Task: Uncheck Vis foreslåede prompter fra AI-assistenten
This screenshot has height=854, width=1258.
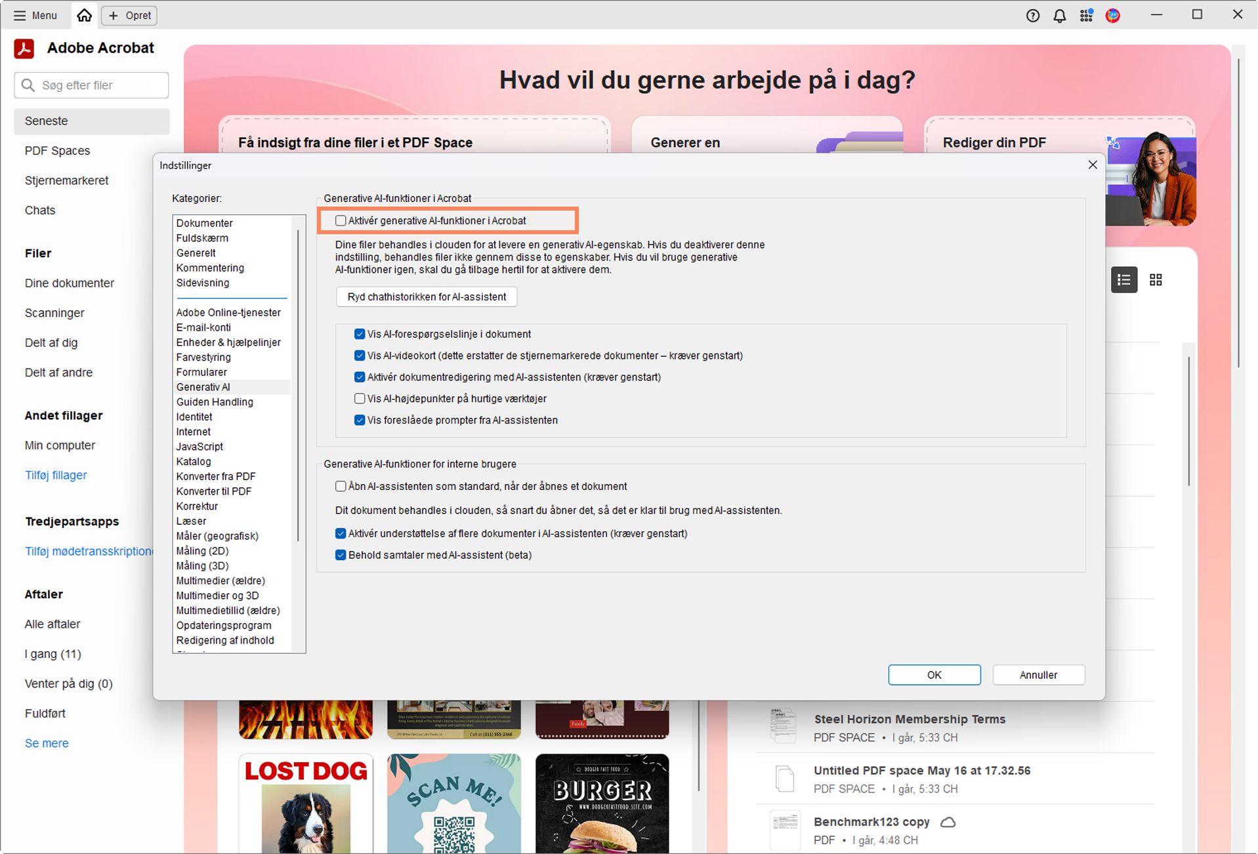Action: click(x=360, y=420)
